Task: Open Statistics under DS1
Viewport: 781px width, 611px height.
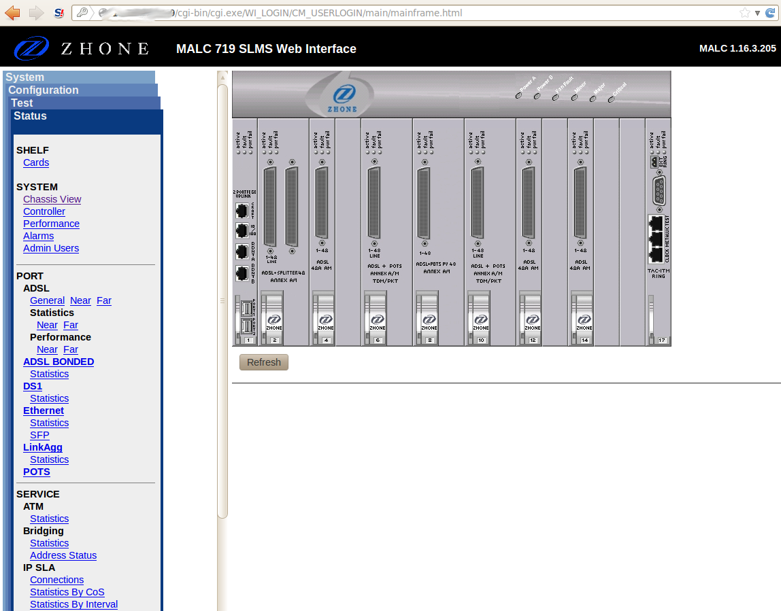Action: [x=49, y=398]
